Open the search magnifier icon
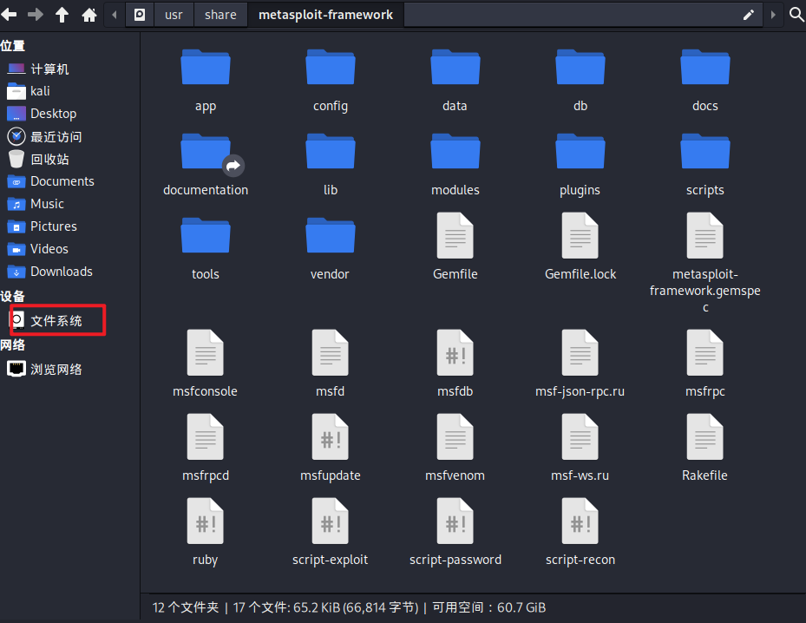This screenshot has width=806, height=623. (x=796, y=15)
